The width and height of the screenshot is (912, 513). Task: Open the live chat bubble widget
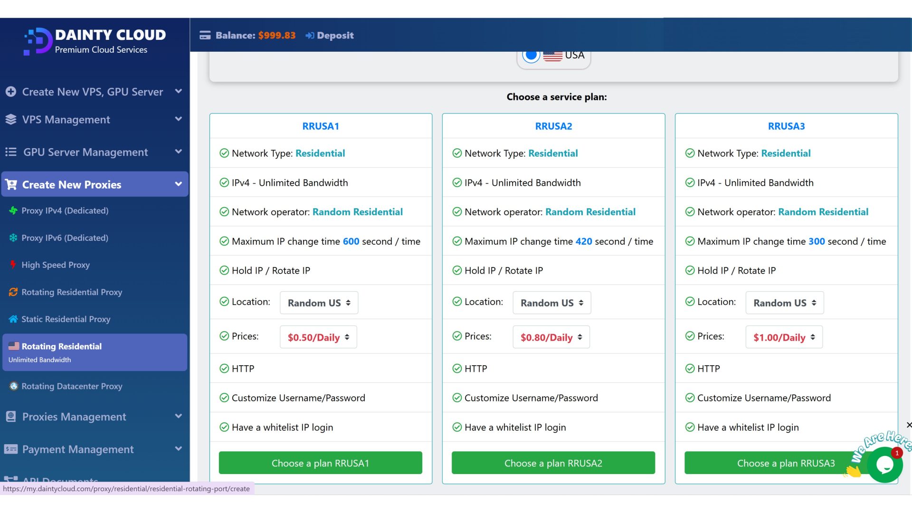point(885,465)
